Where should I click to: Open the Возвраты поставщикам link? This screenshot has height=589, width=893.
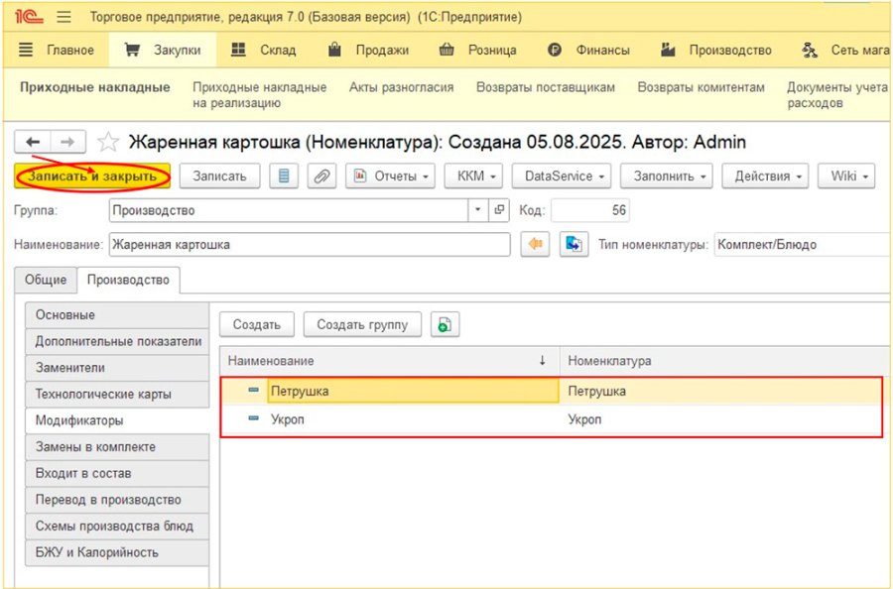pos(546,87)
